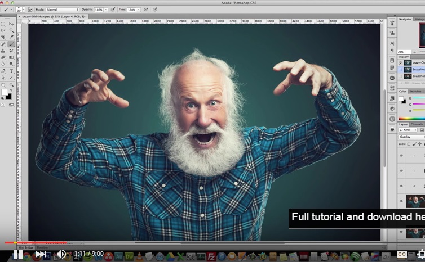Swap foreground and background colors
The height and width of the screenshot is (262, 425).
click(10, 91)
